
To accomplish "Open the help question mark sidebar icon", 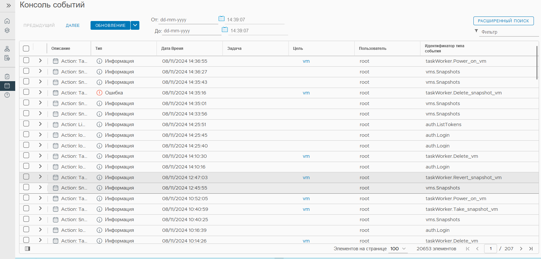I will pos(7,95).
